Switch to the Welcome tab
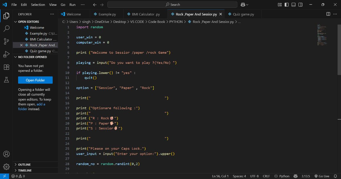 tap(74, 14)
